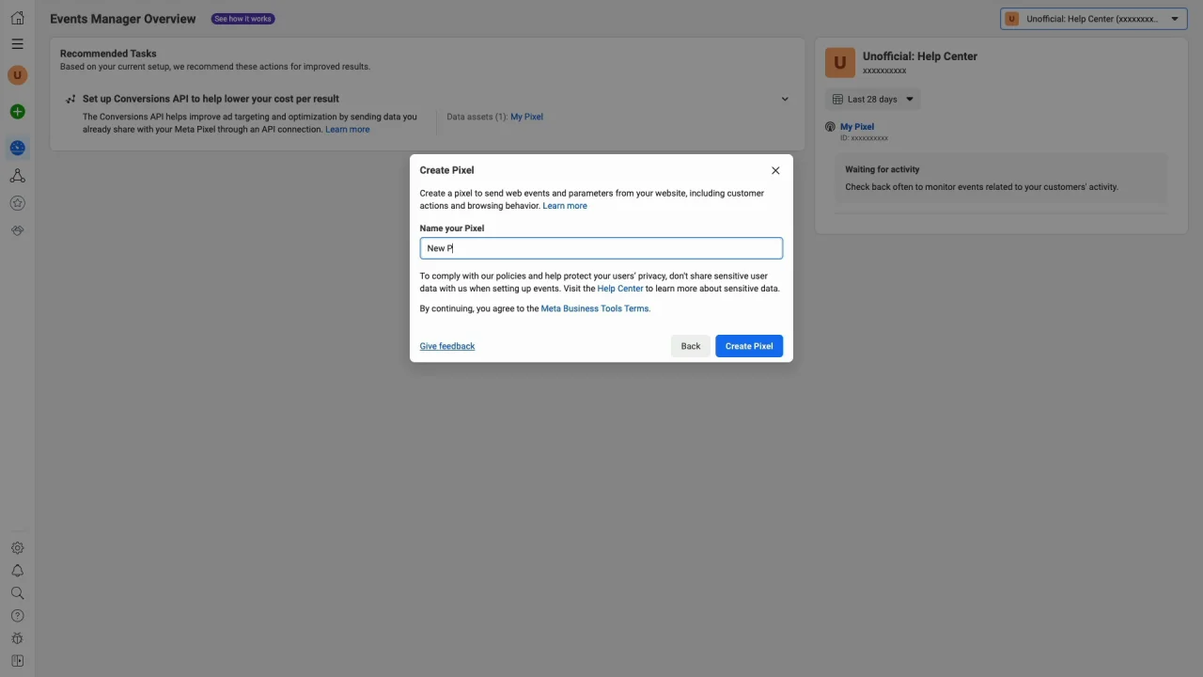Click Set up Conversions API task title
Viewport: 1203px width, 677px height.
[211, 99]
